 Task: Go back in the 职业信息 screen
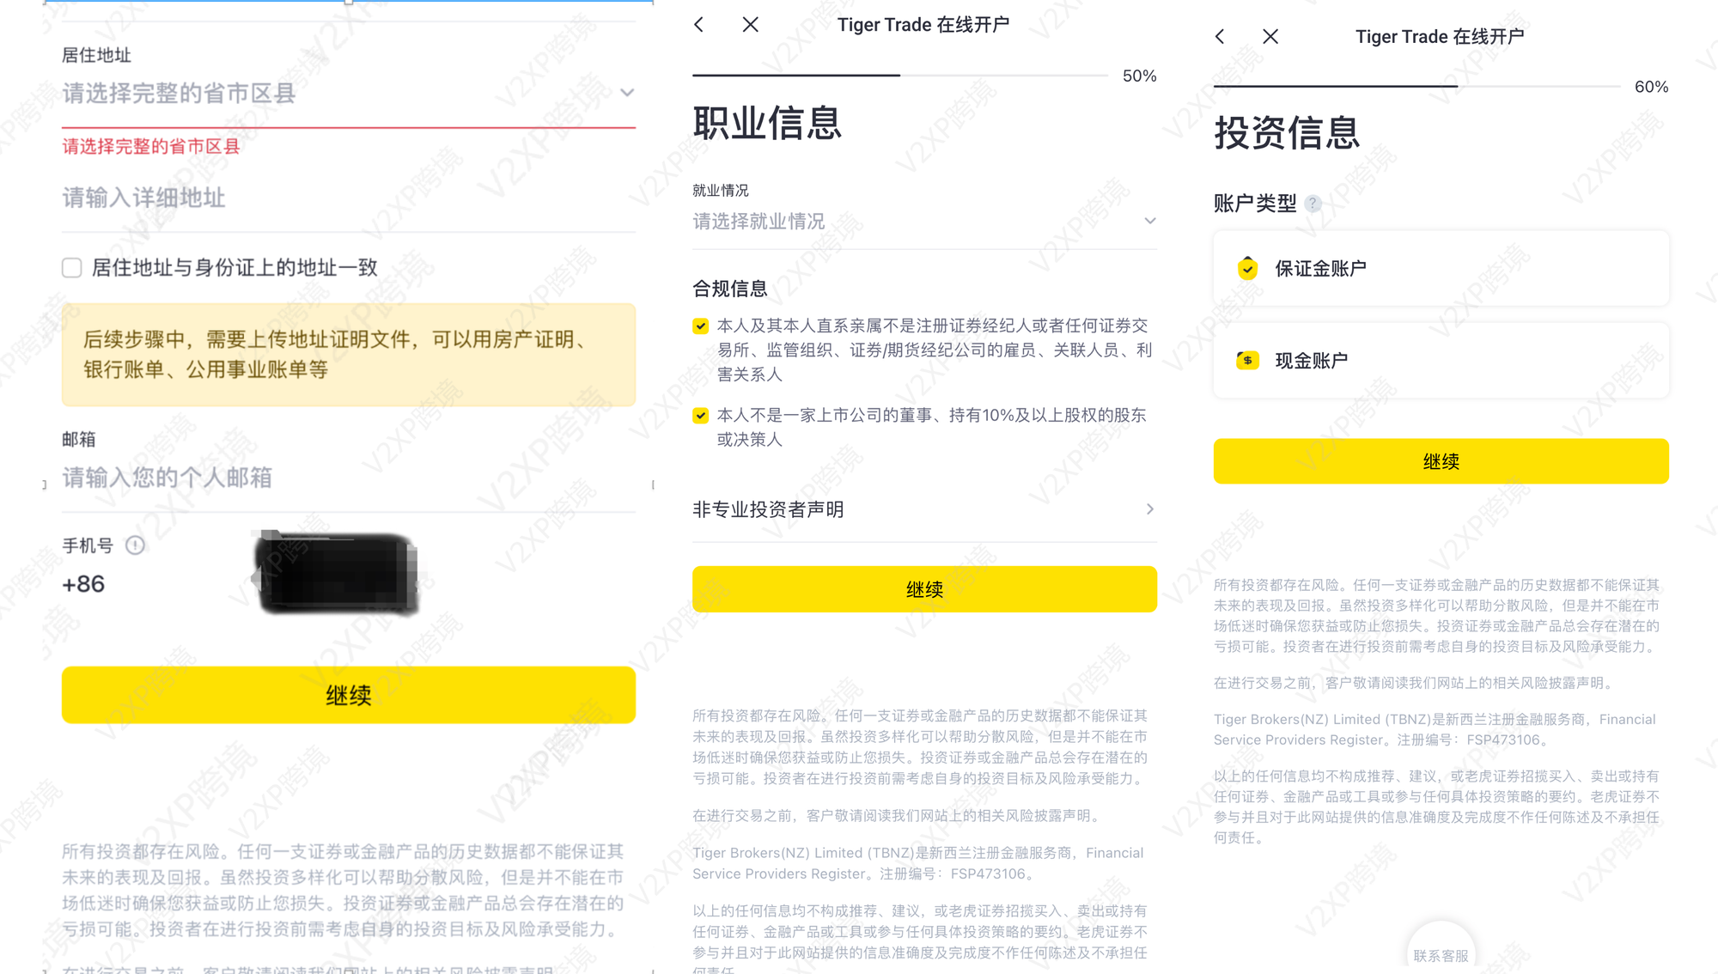[x=699, y=25]
